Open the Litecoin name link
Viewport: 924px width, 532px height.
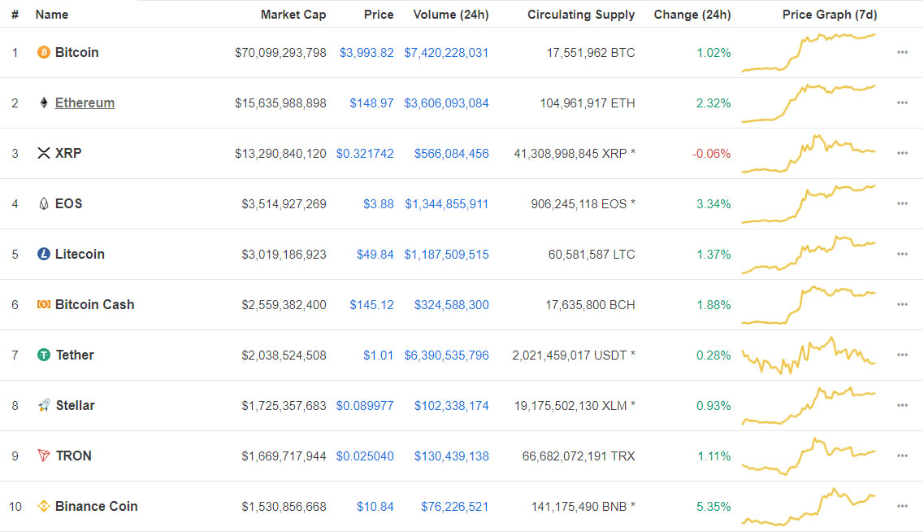[80, 254]
